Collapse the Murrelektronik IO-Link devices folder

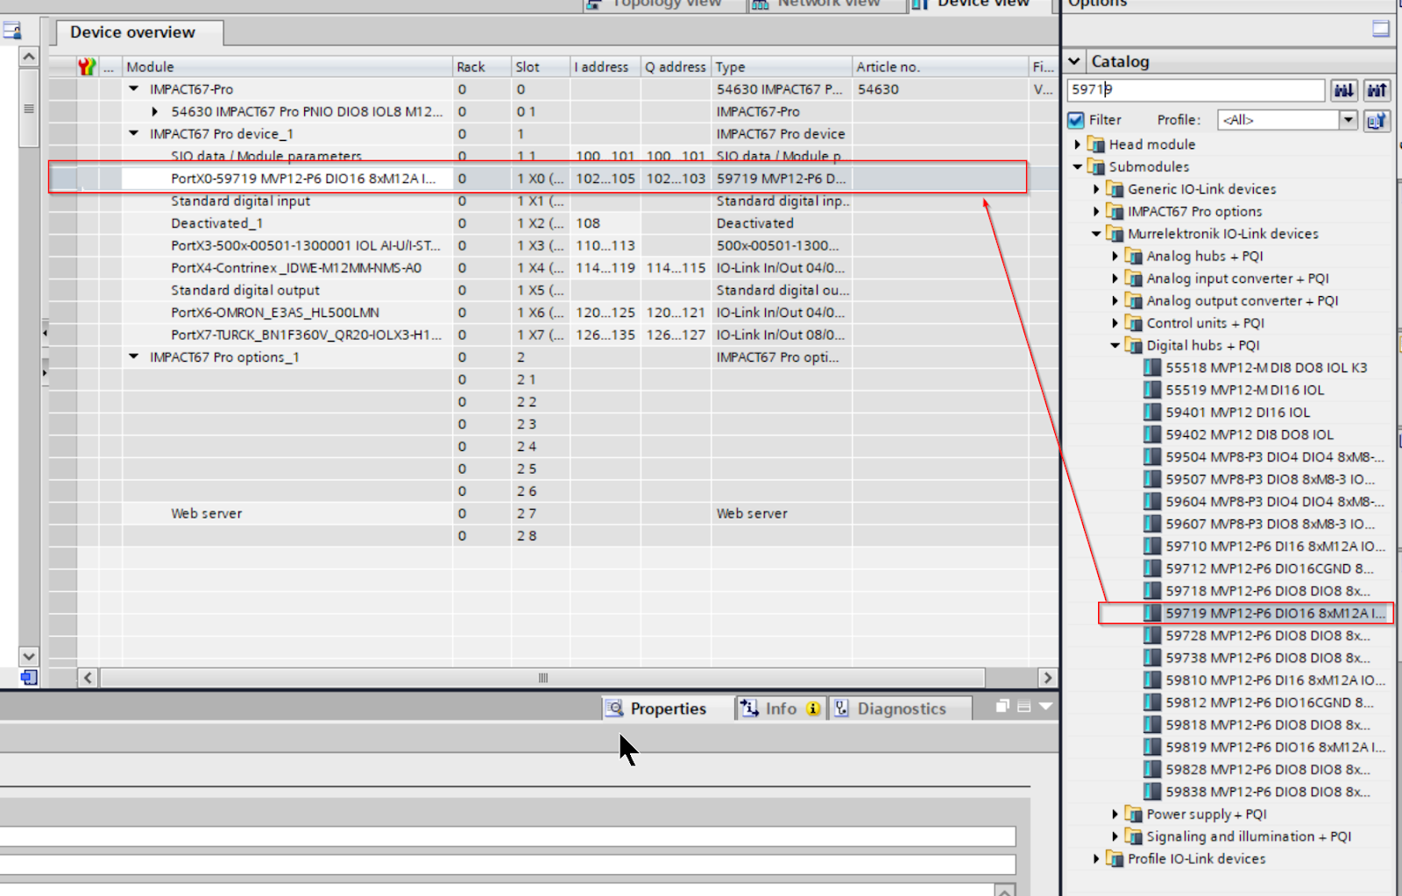coord(1096,234)
